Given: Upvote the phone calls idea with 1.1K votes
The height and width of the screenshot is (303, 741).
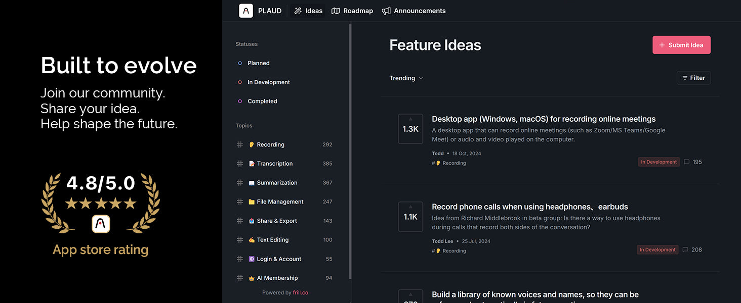Looking at the screenshot, I should [x=410, y=217].
